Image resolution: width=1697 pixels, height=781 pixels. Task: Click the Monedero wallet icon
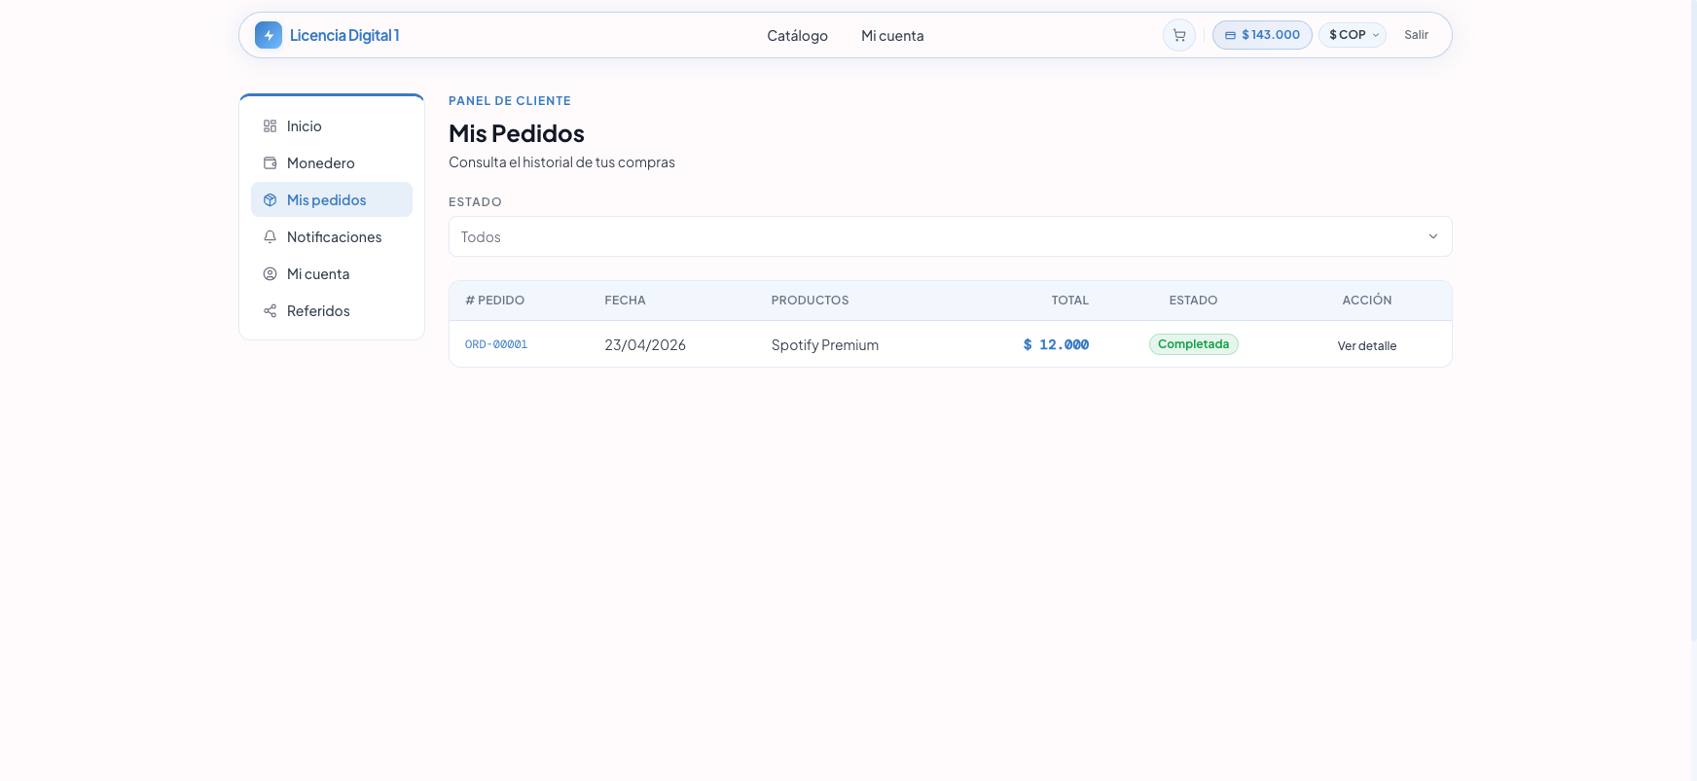[x=271, y=163]
